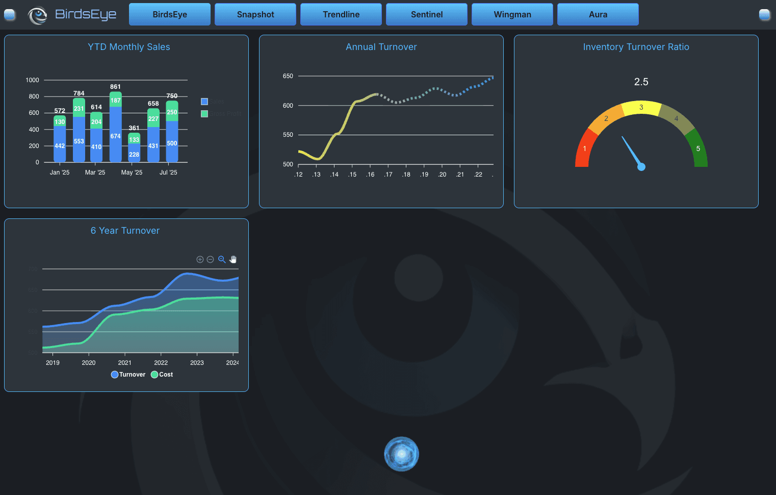The width and height of the screenshot is (776, 495).
Task: Click the .18 axis label on Annual Turnover
Action: [406, 175]
